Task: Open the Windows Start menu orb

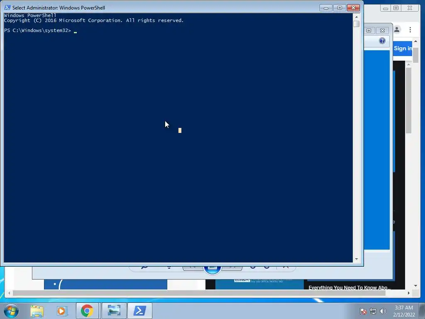Action: [x=11, y=311]
